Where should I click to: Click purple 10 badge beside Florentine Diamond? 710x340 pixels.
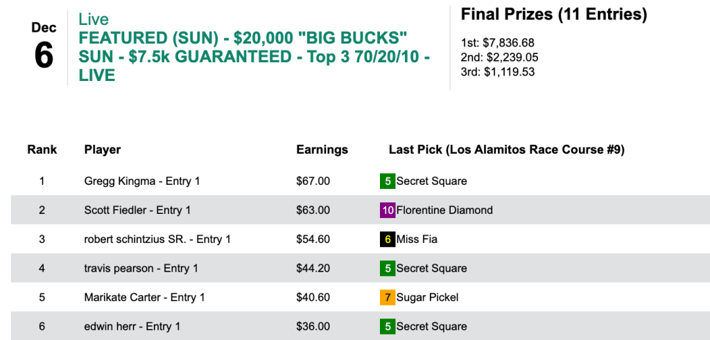[x=387, y=211]
